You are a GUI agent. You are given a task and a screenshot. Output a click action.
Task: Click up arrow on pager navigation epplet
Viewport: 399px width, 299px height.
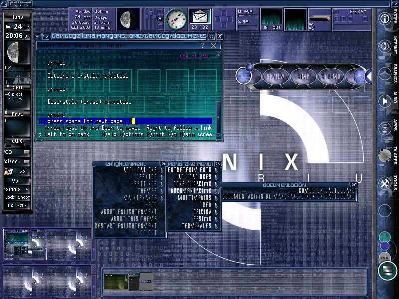click(223, 13)
